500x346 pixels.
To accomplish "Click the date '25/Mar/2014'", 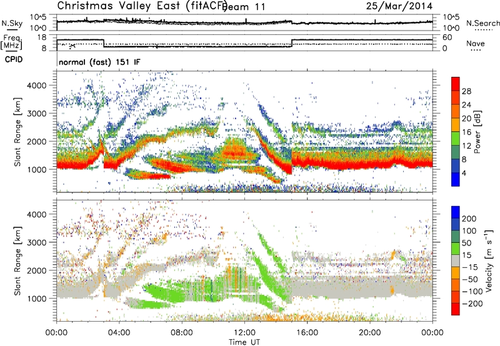I will (x=399, y=6).
